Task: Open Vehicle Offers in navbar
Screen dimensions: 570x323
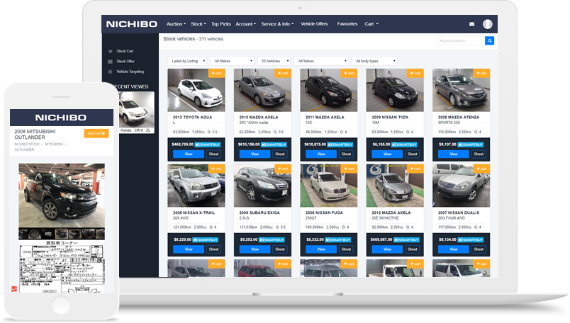Action: tap(314, 24)
